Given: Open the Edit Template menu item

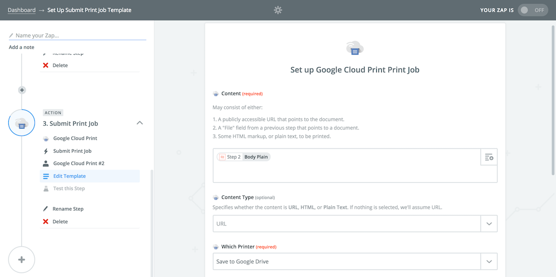Looking at the screenshot, I should pos(90,176).
